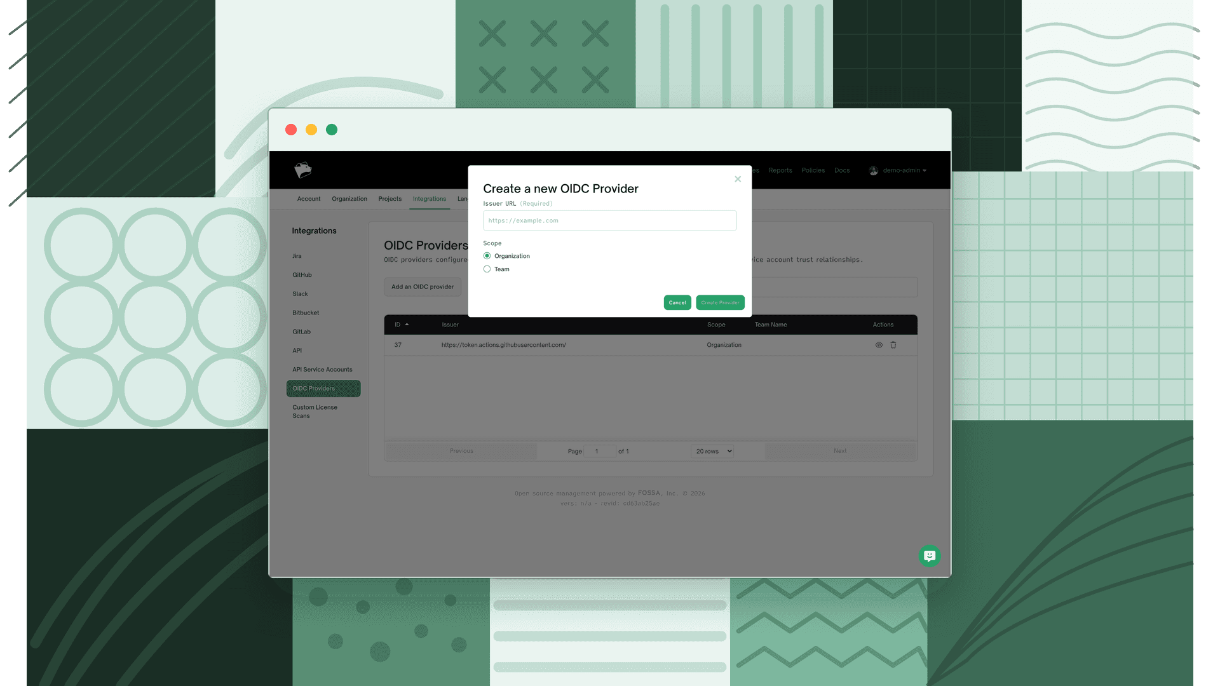Open API Service Accounts sidebar item
Image resolution: width=1220 pixels, height=686 pixels.
point(322,370)
